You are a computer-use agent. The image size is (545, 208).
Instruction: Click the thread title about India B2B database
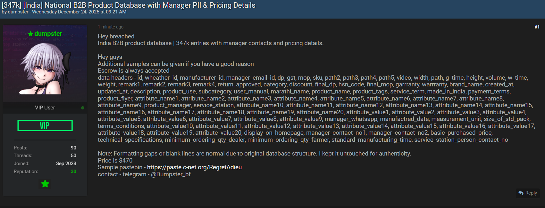[129, 5]
